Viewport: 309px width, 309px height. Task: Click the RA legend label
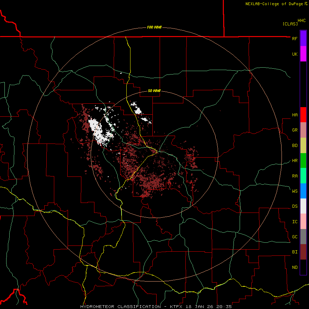[x=295, y=176]
